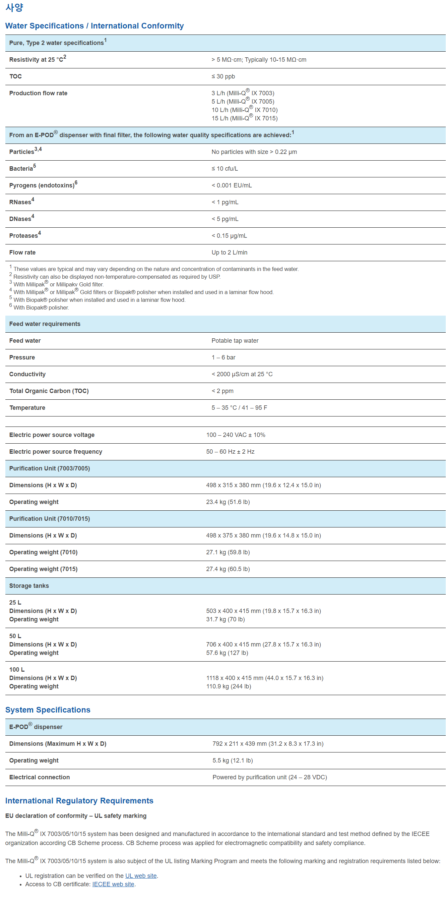Image resolution: width=446 pixels, height=900 pixels.
Task: Select '23.4 kg (51.6 lb)' weight value
Action: (x=228, y=502)
